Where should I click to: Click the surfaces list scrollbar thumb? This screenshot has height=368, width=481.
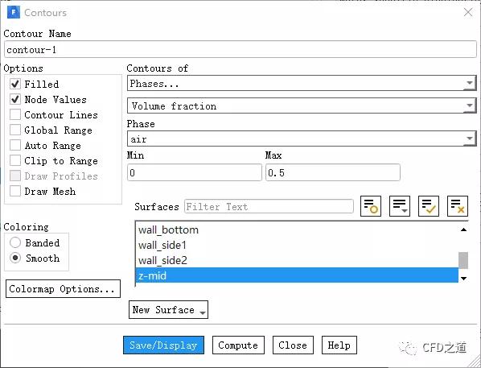coord(463,260)
